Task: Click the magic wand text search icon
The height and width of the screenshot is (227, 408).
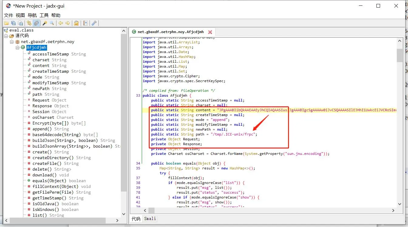Action: click(45, 23)
